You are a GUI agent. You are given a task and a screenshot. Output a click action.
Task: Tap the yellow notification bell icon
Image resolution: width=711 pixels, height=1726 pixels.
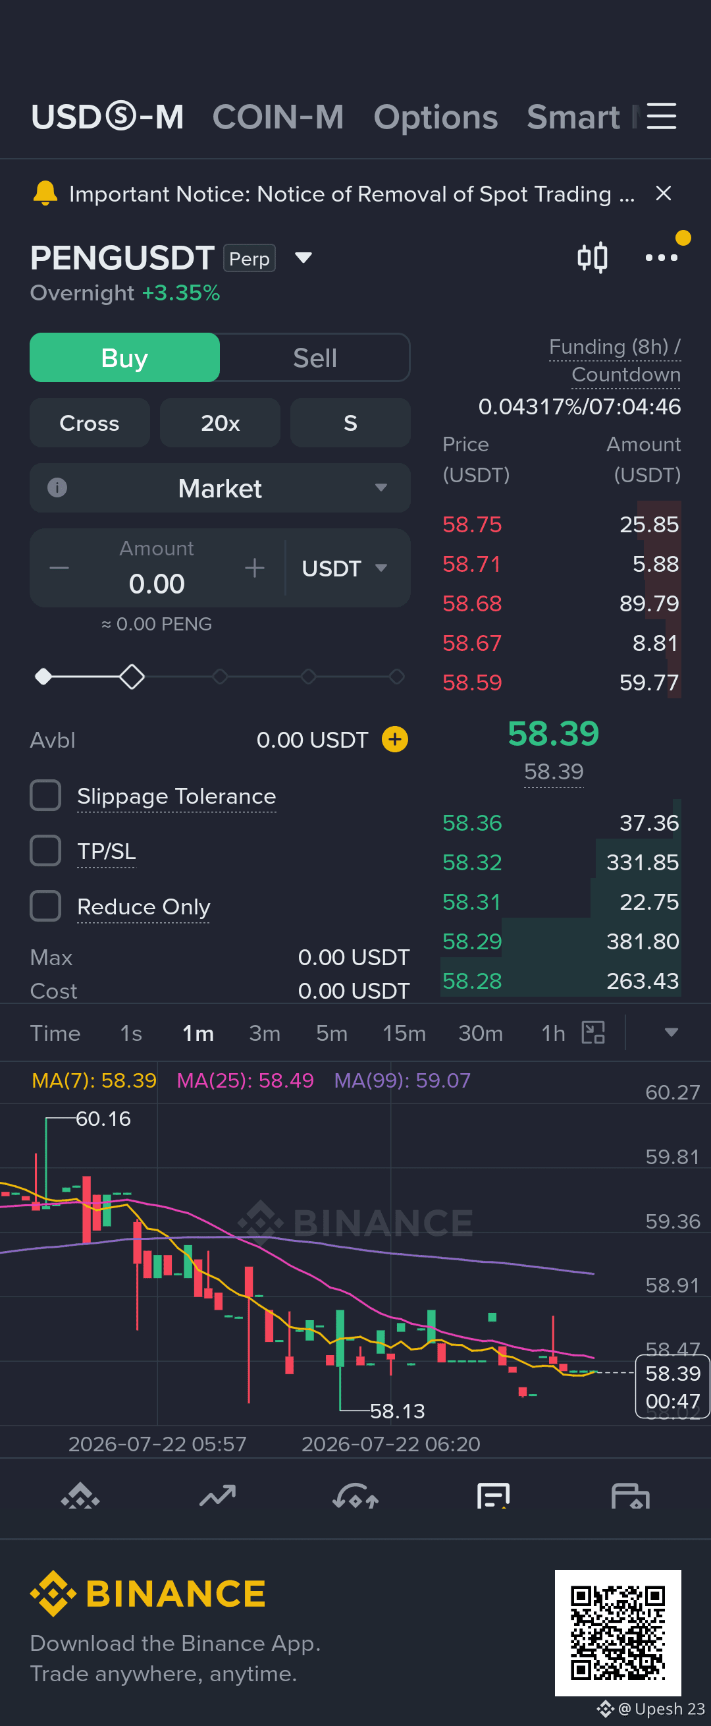coord(45,194)
